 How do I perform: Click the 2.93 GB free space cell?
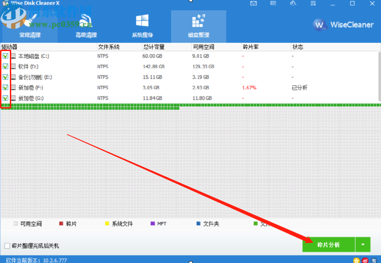tap(201, 88)
